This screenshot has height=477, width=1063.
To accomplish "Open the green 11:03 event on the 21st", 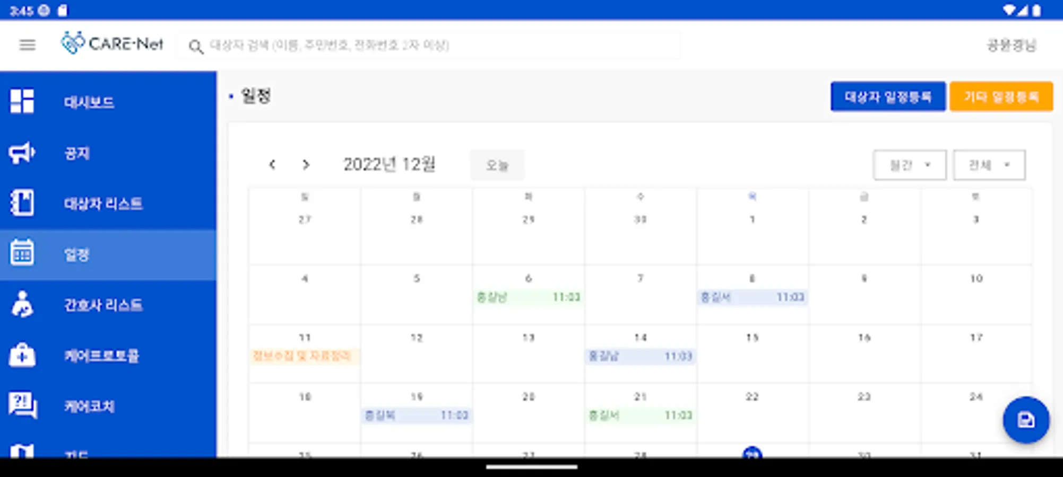I will pos(641,415).
